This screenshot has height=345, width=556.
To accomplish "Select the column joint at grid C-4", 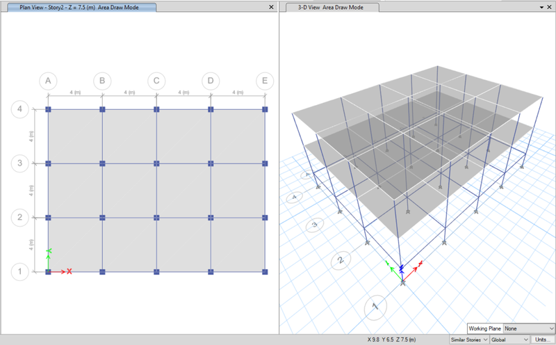I will tap(156, 109).
